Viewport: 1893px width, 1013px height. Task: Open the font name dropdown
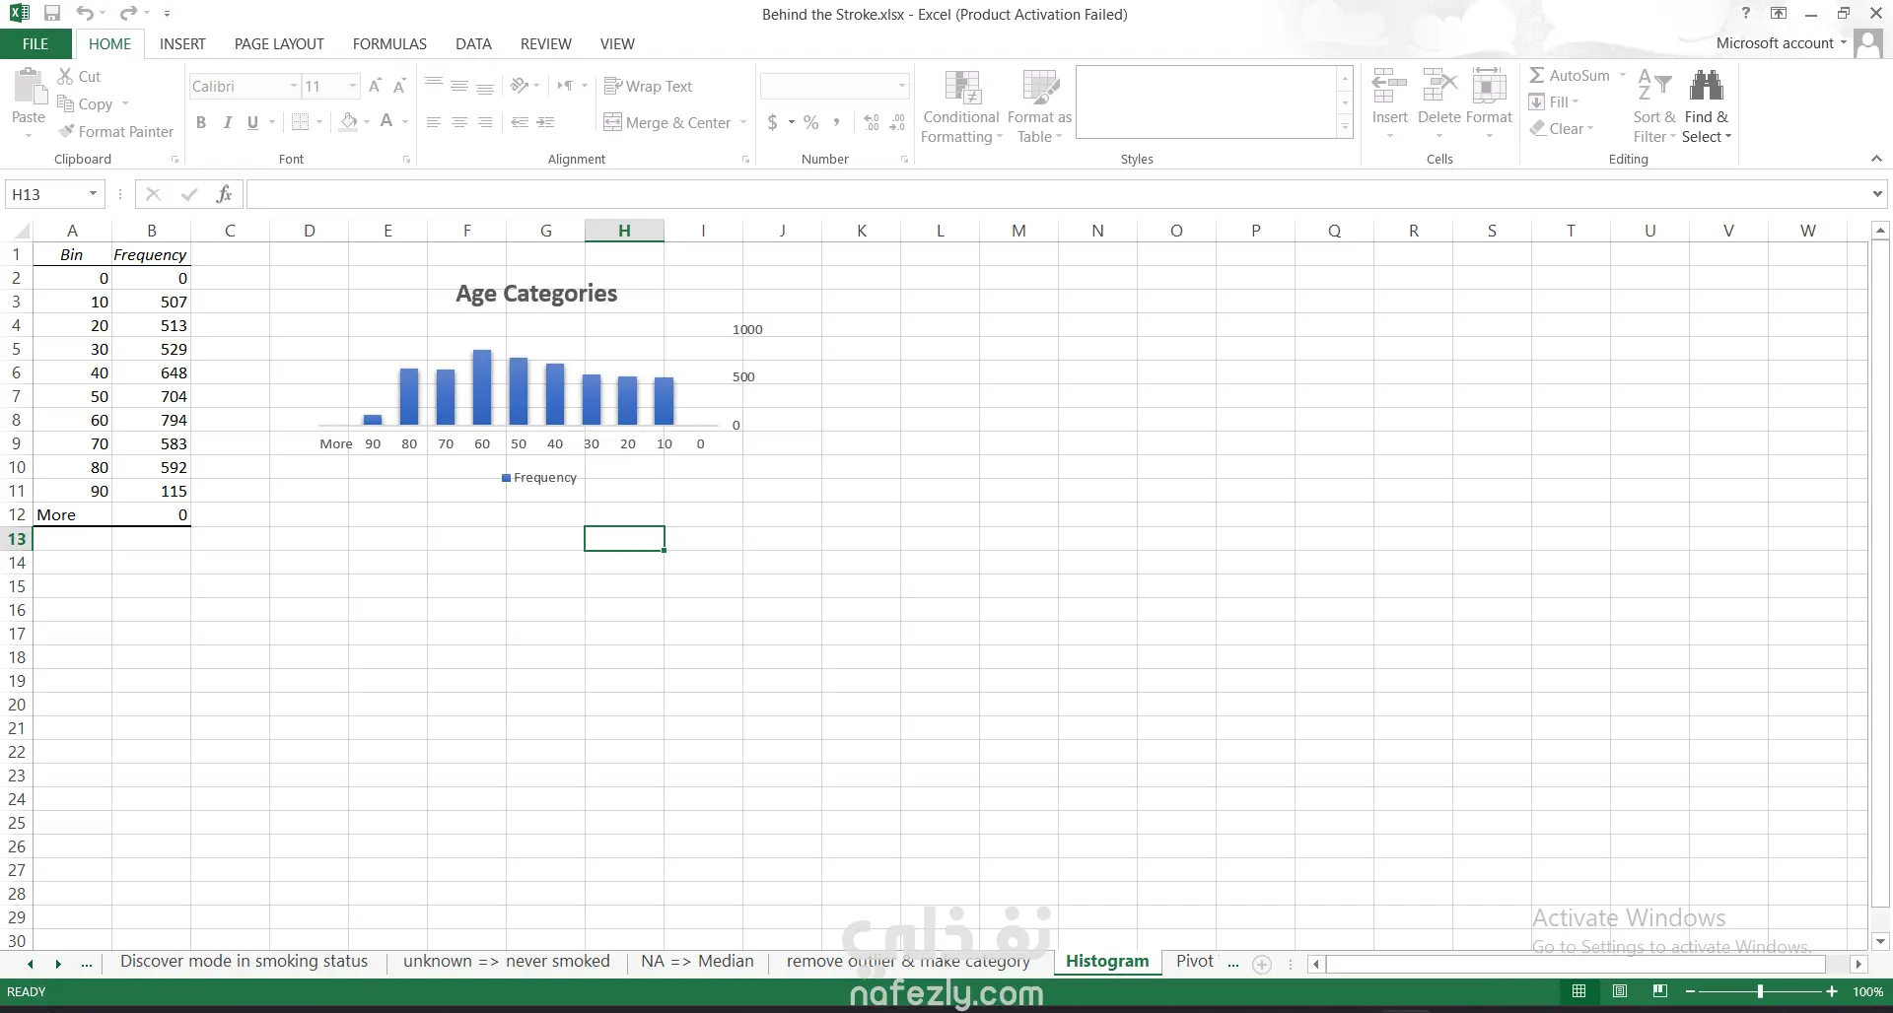click(294, 86)
